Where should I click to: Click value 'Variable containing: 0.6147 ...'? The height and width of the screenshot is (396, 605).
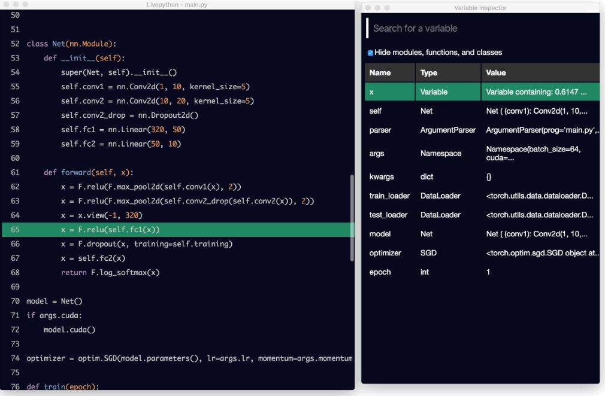pos(540,92)
